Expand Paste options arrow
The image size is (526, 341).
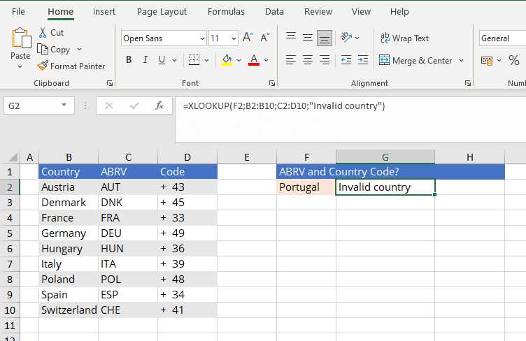[20, 66]
